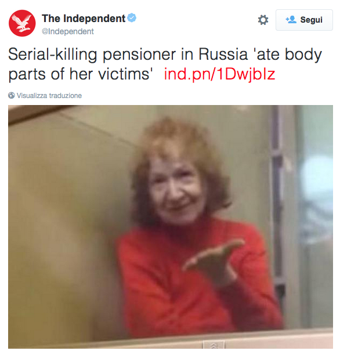This screenshot has width=340, height=358.
Task: Expand the double-chevron below the photo
Action: point(214,346)
